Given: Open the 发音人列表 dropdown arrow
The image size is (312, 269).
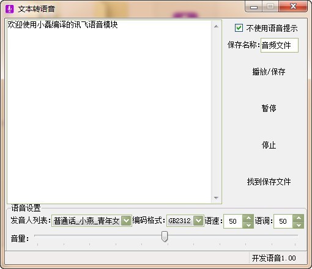Looking at the screenshot, I should 126,221.
